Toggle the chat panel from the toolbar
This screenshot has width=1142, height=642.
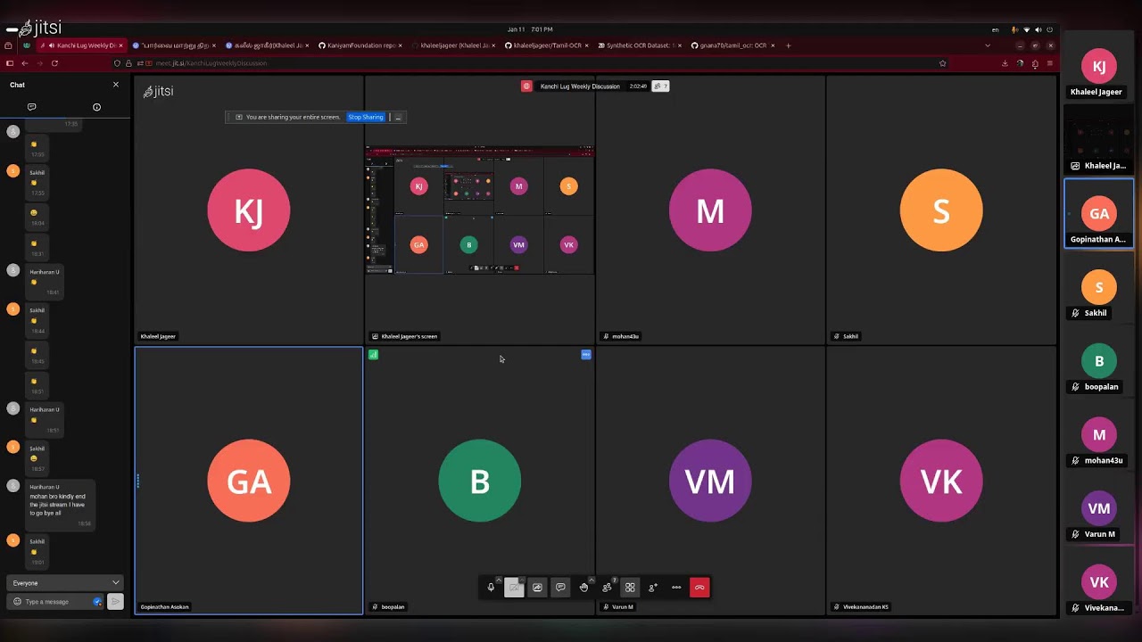[x=560, y=588]
